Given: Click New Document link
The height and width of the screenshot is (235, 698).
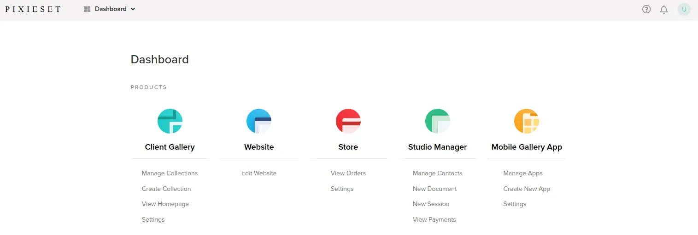Looking at the screenshot, I should (x=435, y=189).
